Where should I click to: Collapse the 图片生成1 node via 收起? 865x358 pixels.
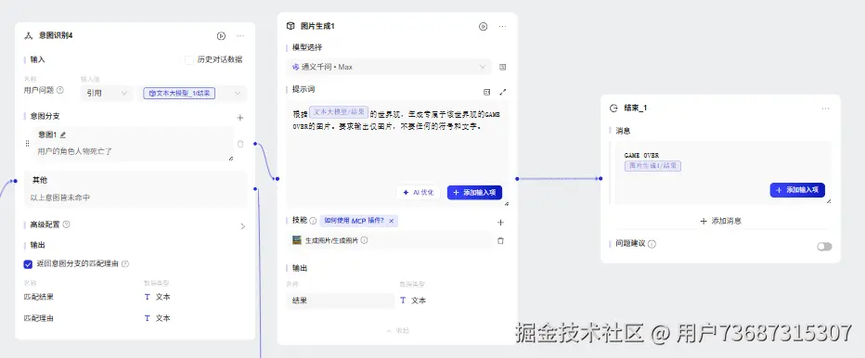tap(399, 330)
